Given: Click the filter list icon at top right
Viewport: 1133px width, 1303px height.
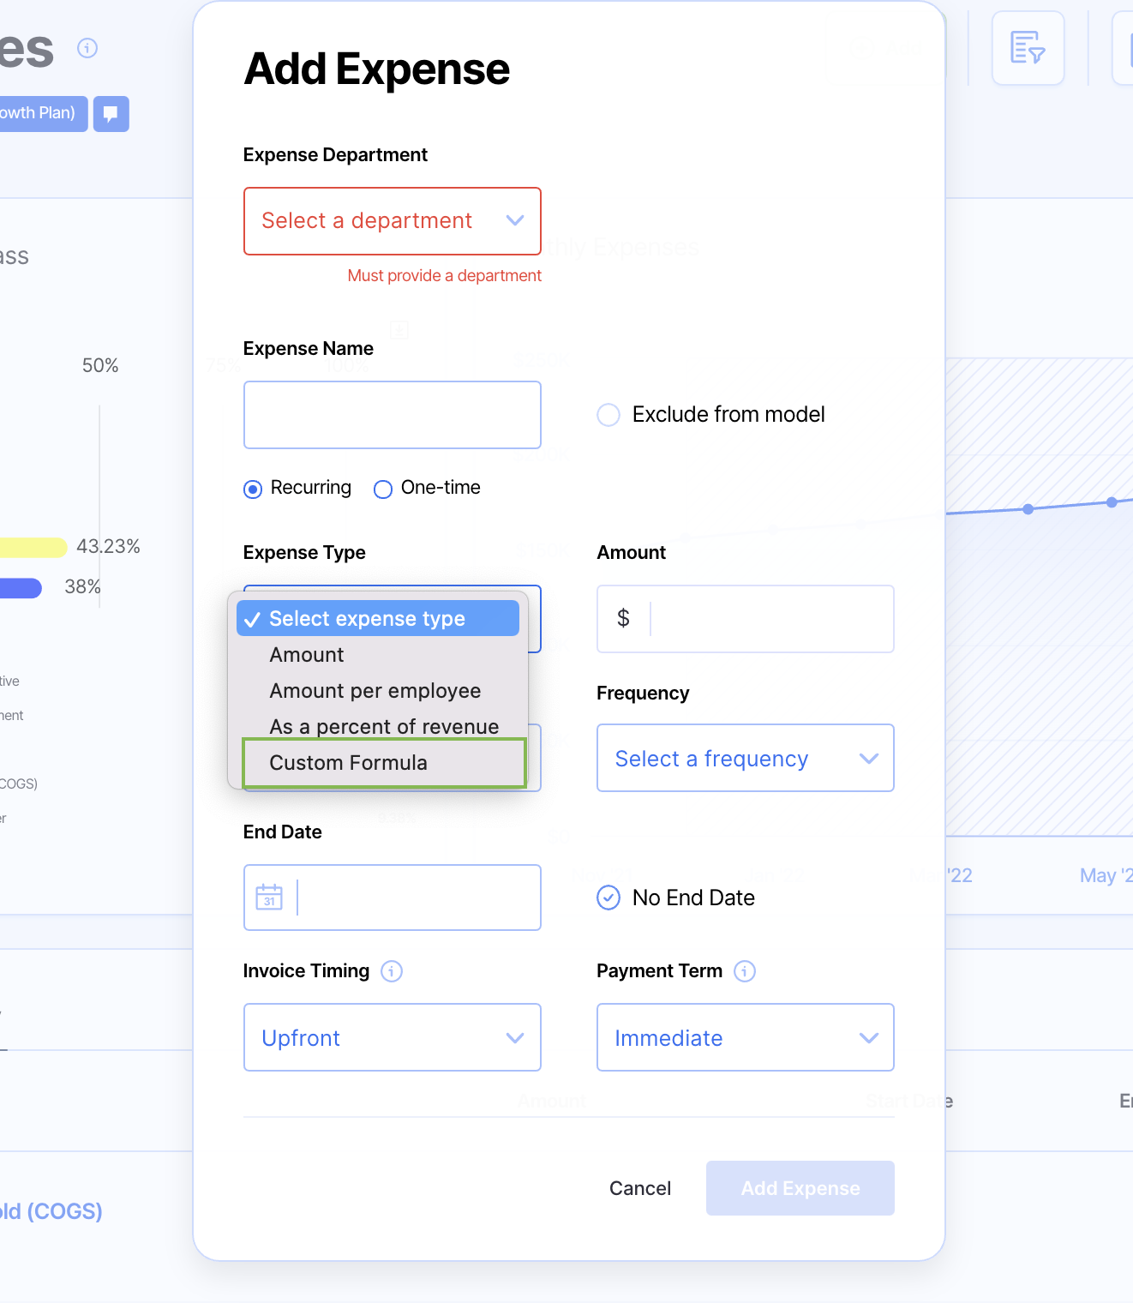Looking at the screenshot, I should click(1027, 48).
